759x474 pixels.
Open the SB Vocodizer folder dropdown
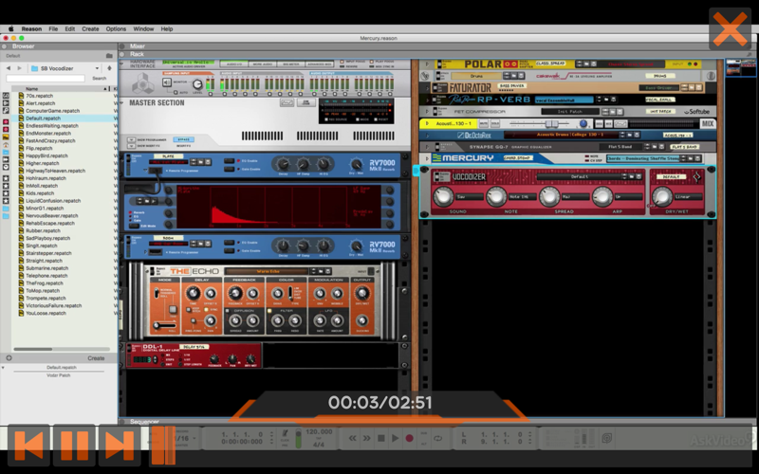pyautogui.click(x=98, y=68)
